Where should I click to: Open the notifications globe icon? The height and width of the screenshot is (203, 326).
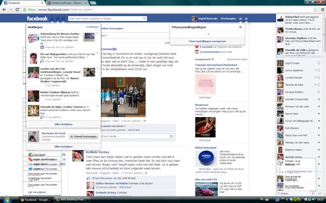63,19
